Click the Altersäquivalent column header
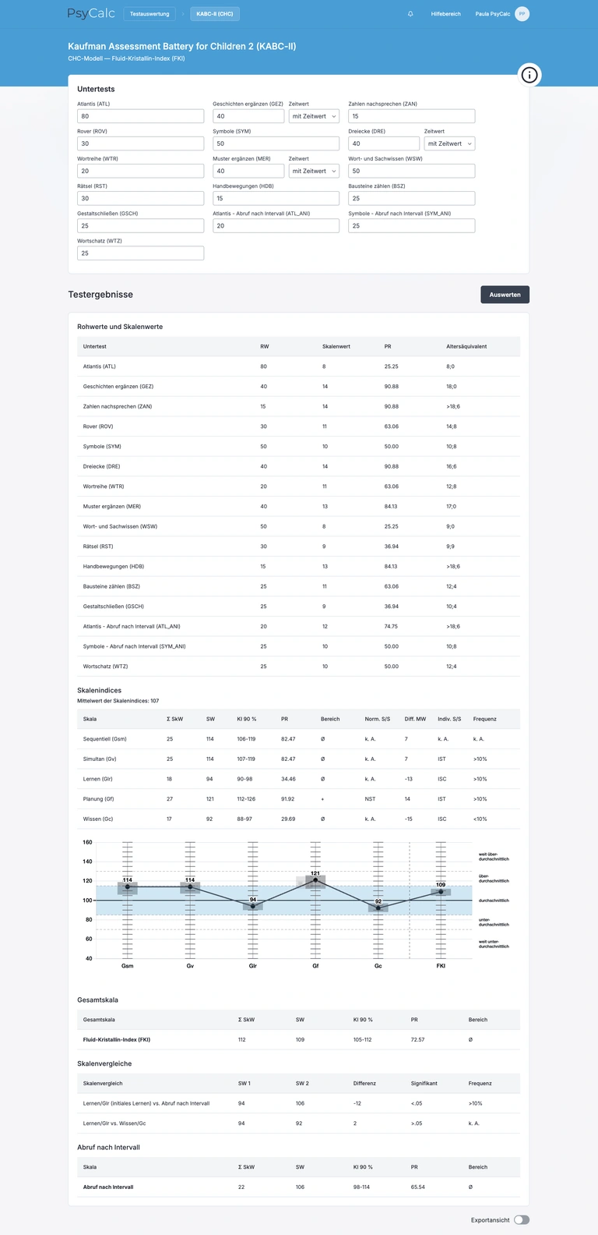Image resolution: width=598 pixels, height=1235 pixels. (x=466, y=346)
